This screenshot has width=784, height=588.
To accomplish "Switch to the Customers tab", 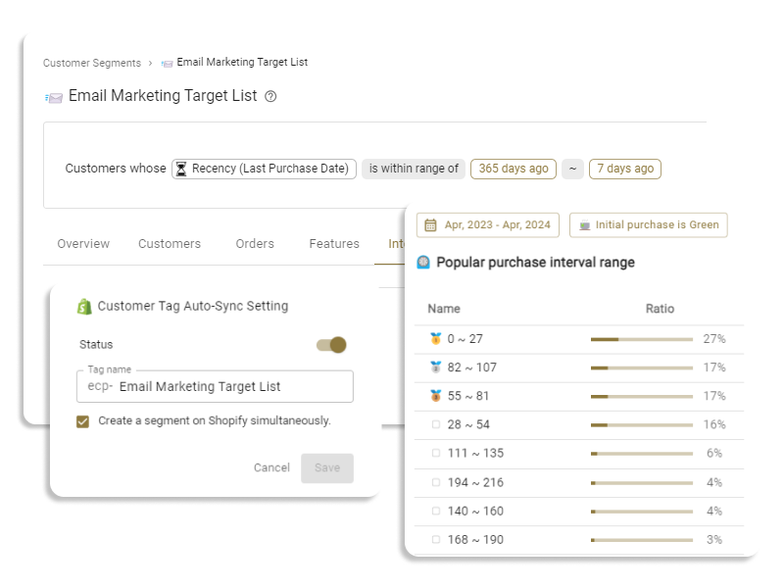I will click(x=170, y=244).
